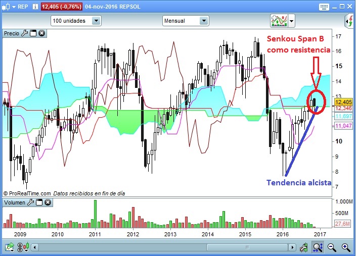
Task: Click the 04-nov-2016 REPSOL title text
Action: (x=112, y=7)
